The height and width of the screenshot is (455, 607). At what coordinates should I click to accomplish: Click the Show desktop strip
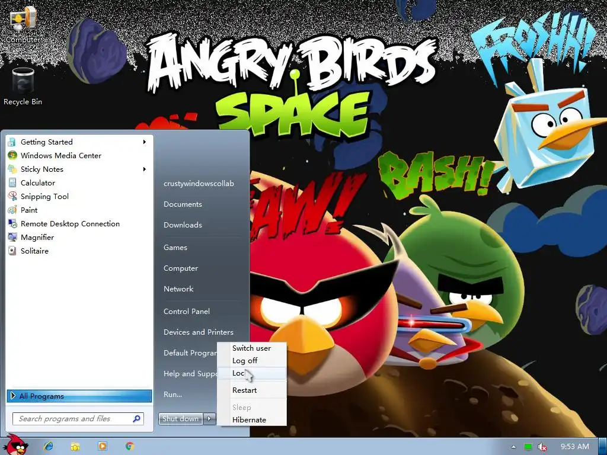coord(603,447)
